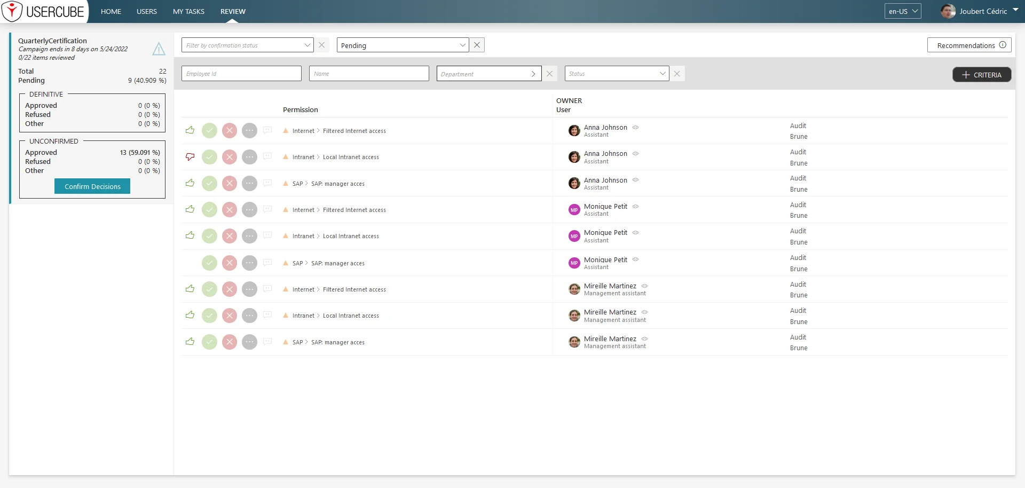Click Monique Petit name on Internet row
The width and height of the screenshot is (1025, 488).
[605, 206]
